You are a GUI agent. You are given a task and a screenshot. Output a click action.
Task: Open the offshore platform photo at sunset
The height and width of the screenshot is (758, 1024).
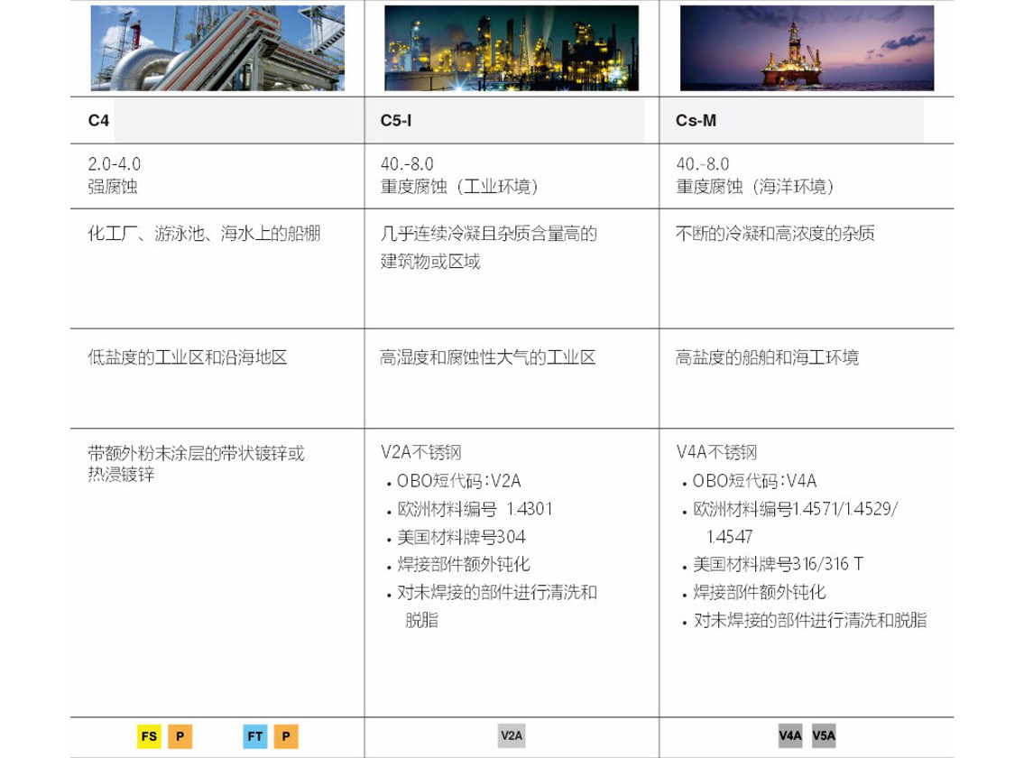(807, 47)
